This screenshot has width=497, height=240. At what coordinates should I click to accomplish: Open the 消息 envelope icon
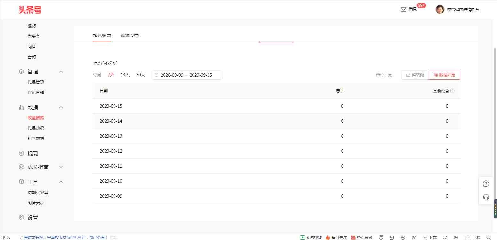coord(404,10)
